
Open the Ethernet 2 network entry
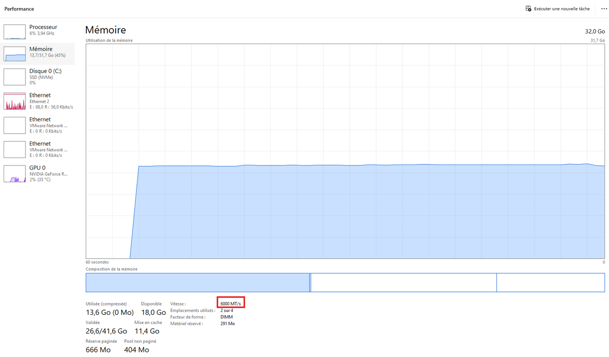[38, 101]
